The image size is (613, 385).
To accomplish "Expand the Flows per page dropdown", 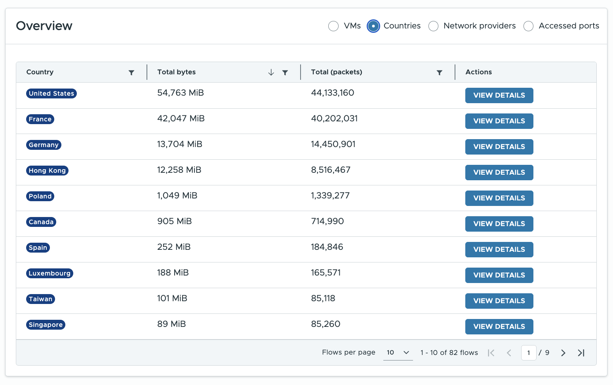I will click(x=398, y=353).
